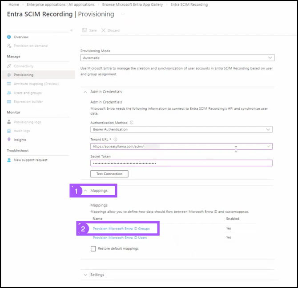Click the Provision on demand icon

pyautogui.click(x=9, y=46)
